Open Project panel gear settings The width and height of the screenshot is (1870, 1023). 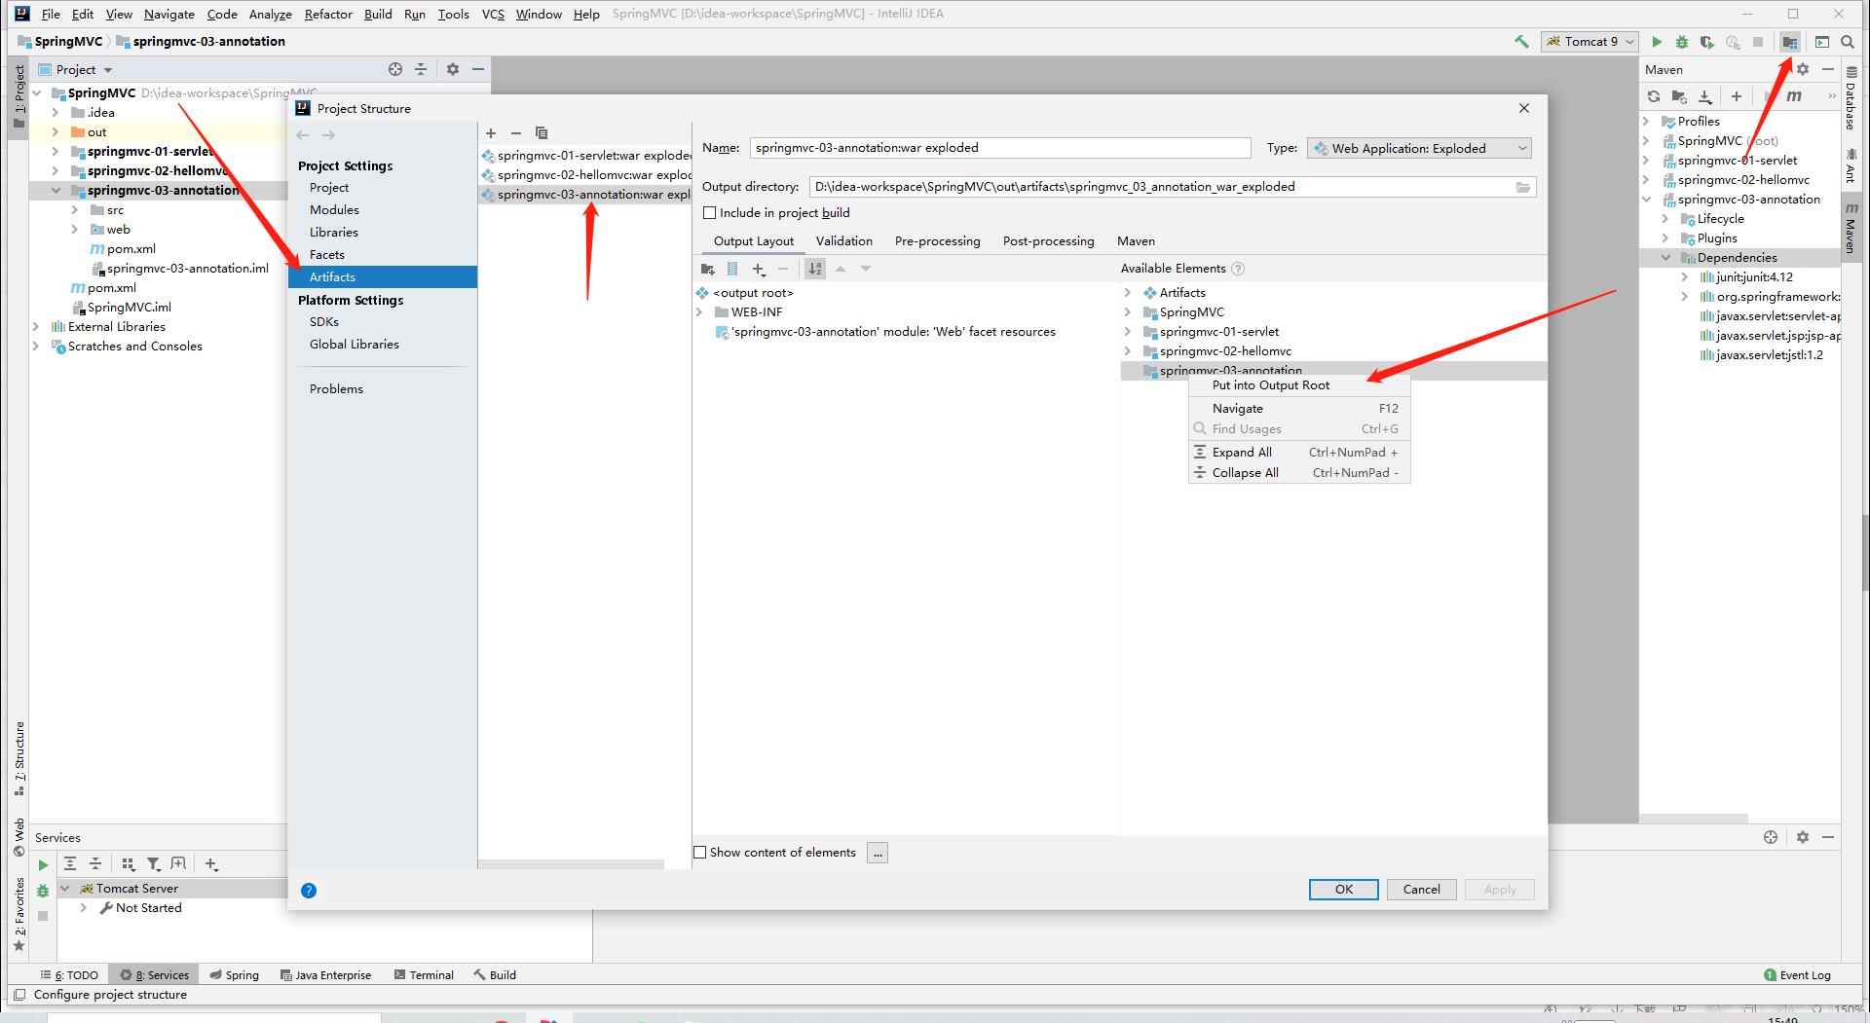click(x=452, y=69)
